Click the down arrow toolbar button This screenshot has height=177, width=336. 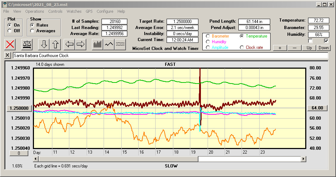pyautogui.click(x=44, y=44)
